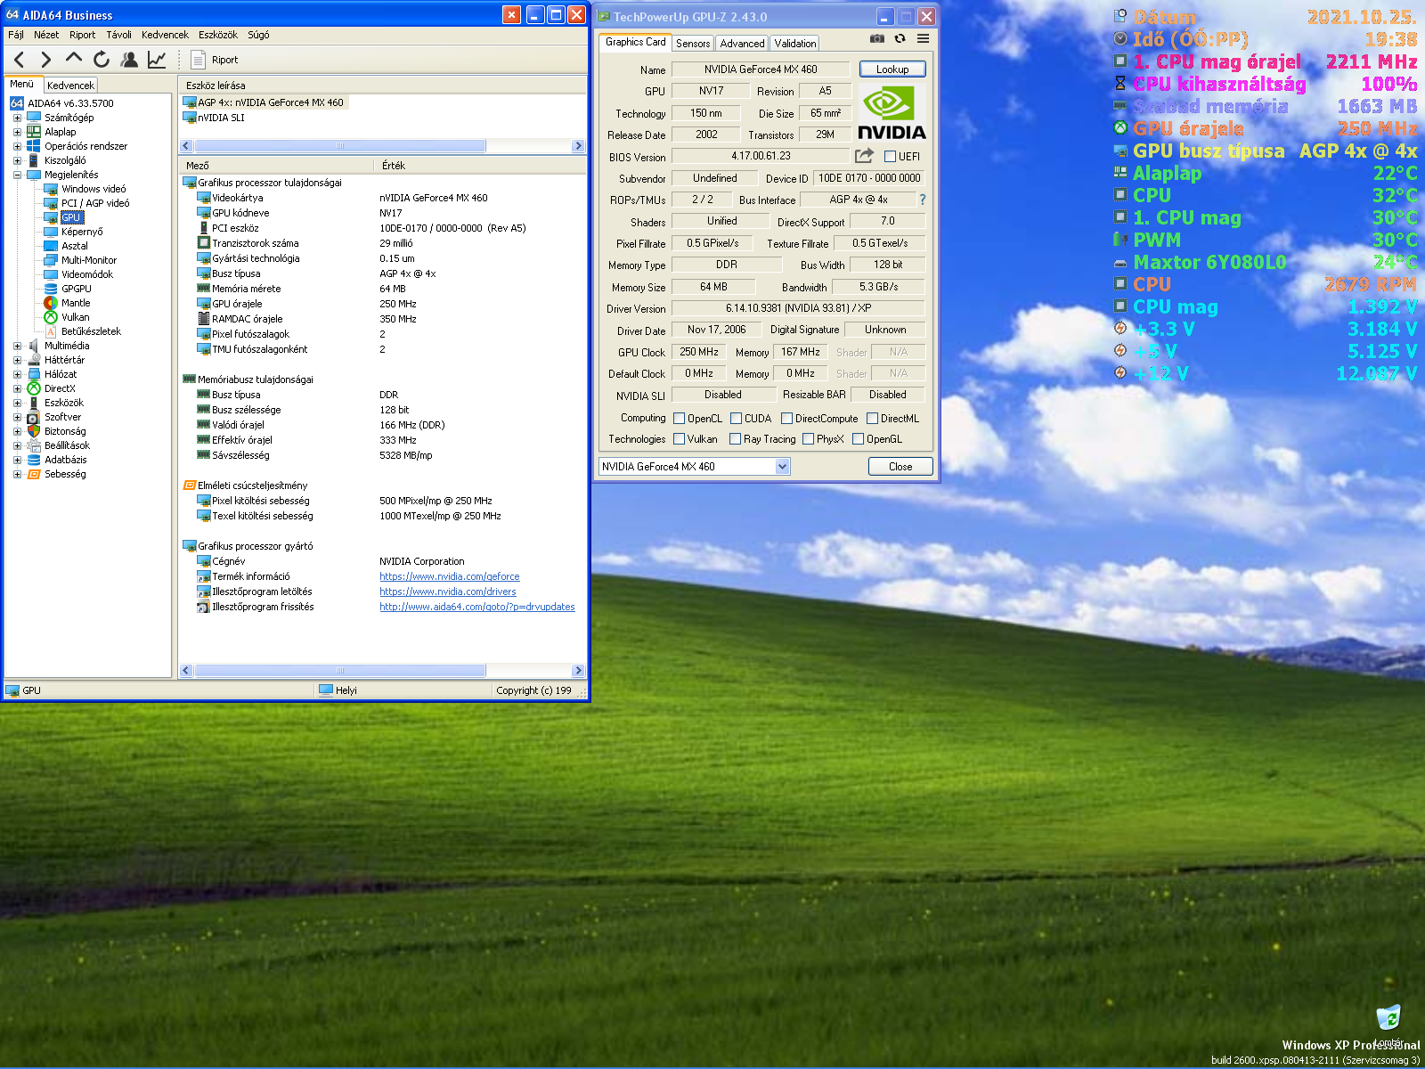Select PCI / AGP videó tree item
This screenshot has width=1425, height=1069.
[95, 203]
